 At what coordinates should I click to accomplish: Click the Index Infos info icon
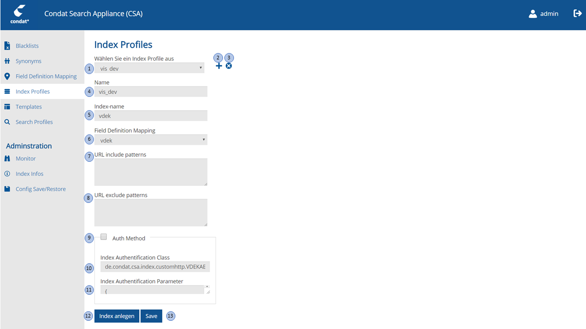[x=6, y=174]
